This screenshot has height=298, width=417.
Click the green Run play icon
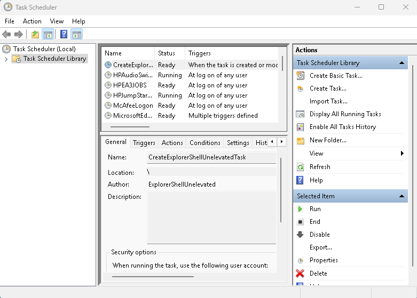pyautogui.click(x=300, y=209)
